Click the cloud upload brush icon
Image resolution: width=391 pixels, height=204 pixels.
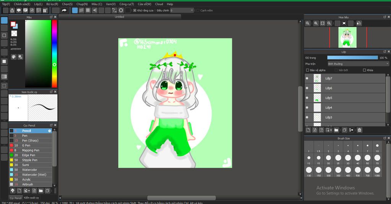[x=13, y=191]
